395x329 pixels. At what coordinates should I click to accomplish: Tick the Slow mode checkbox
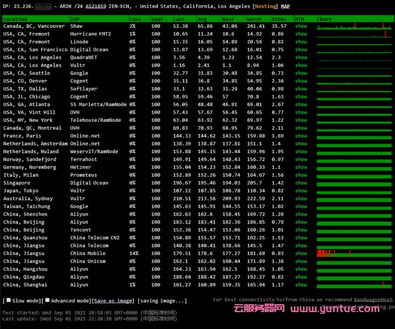point(8,300)
